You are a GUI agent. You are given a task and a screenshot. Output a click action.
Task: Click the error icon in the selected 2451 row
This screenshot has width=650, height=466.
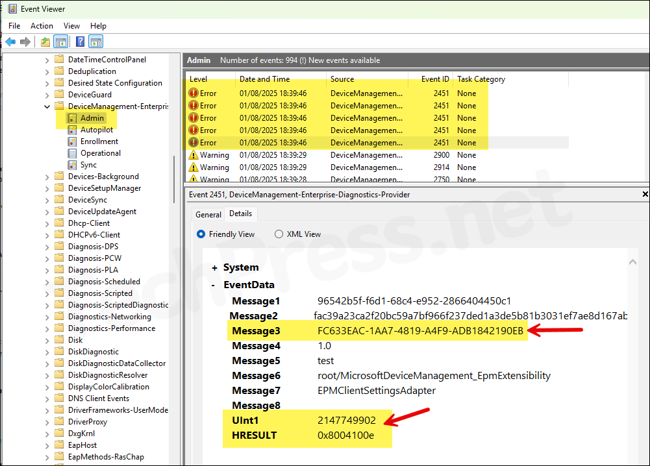(x=193, y=143)
